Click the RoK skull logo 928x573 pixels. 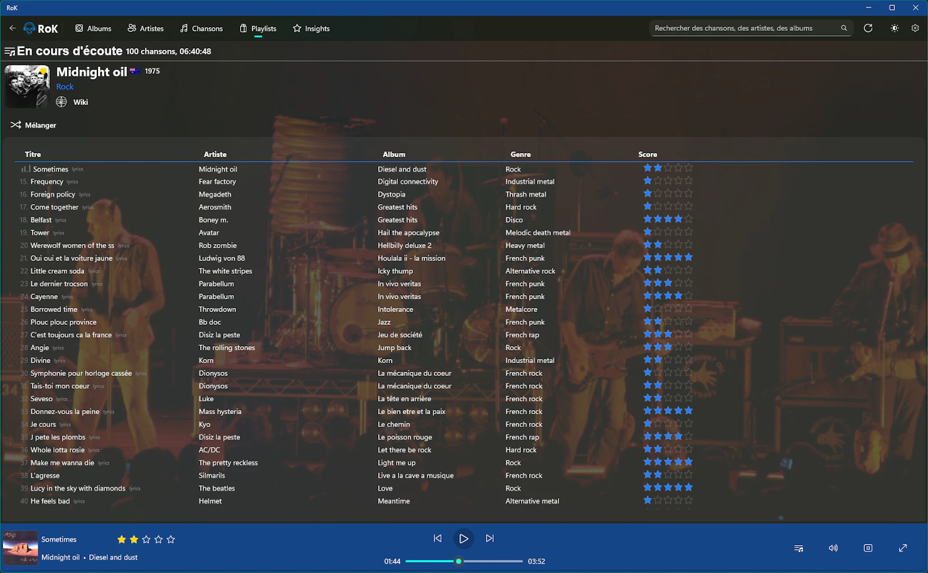pos(29,28)
